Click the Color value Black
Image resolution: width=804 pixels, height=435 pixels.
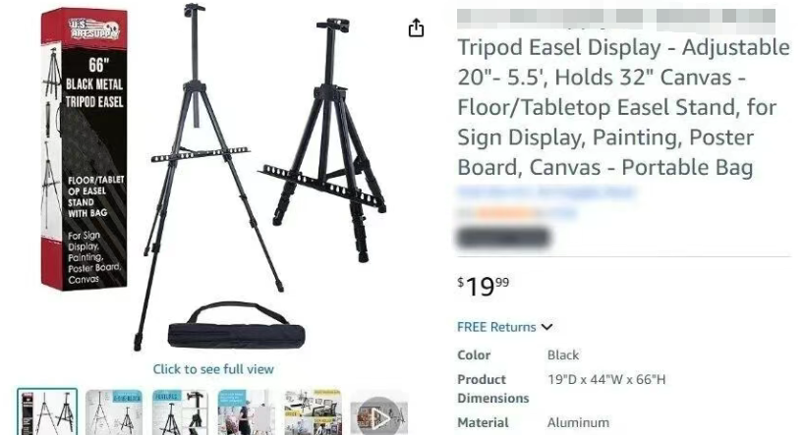pyautogui.click(x=563, y=355)
